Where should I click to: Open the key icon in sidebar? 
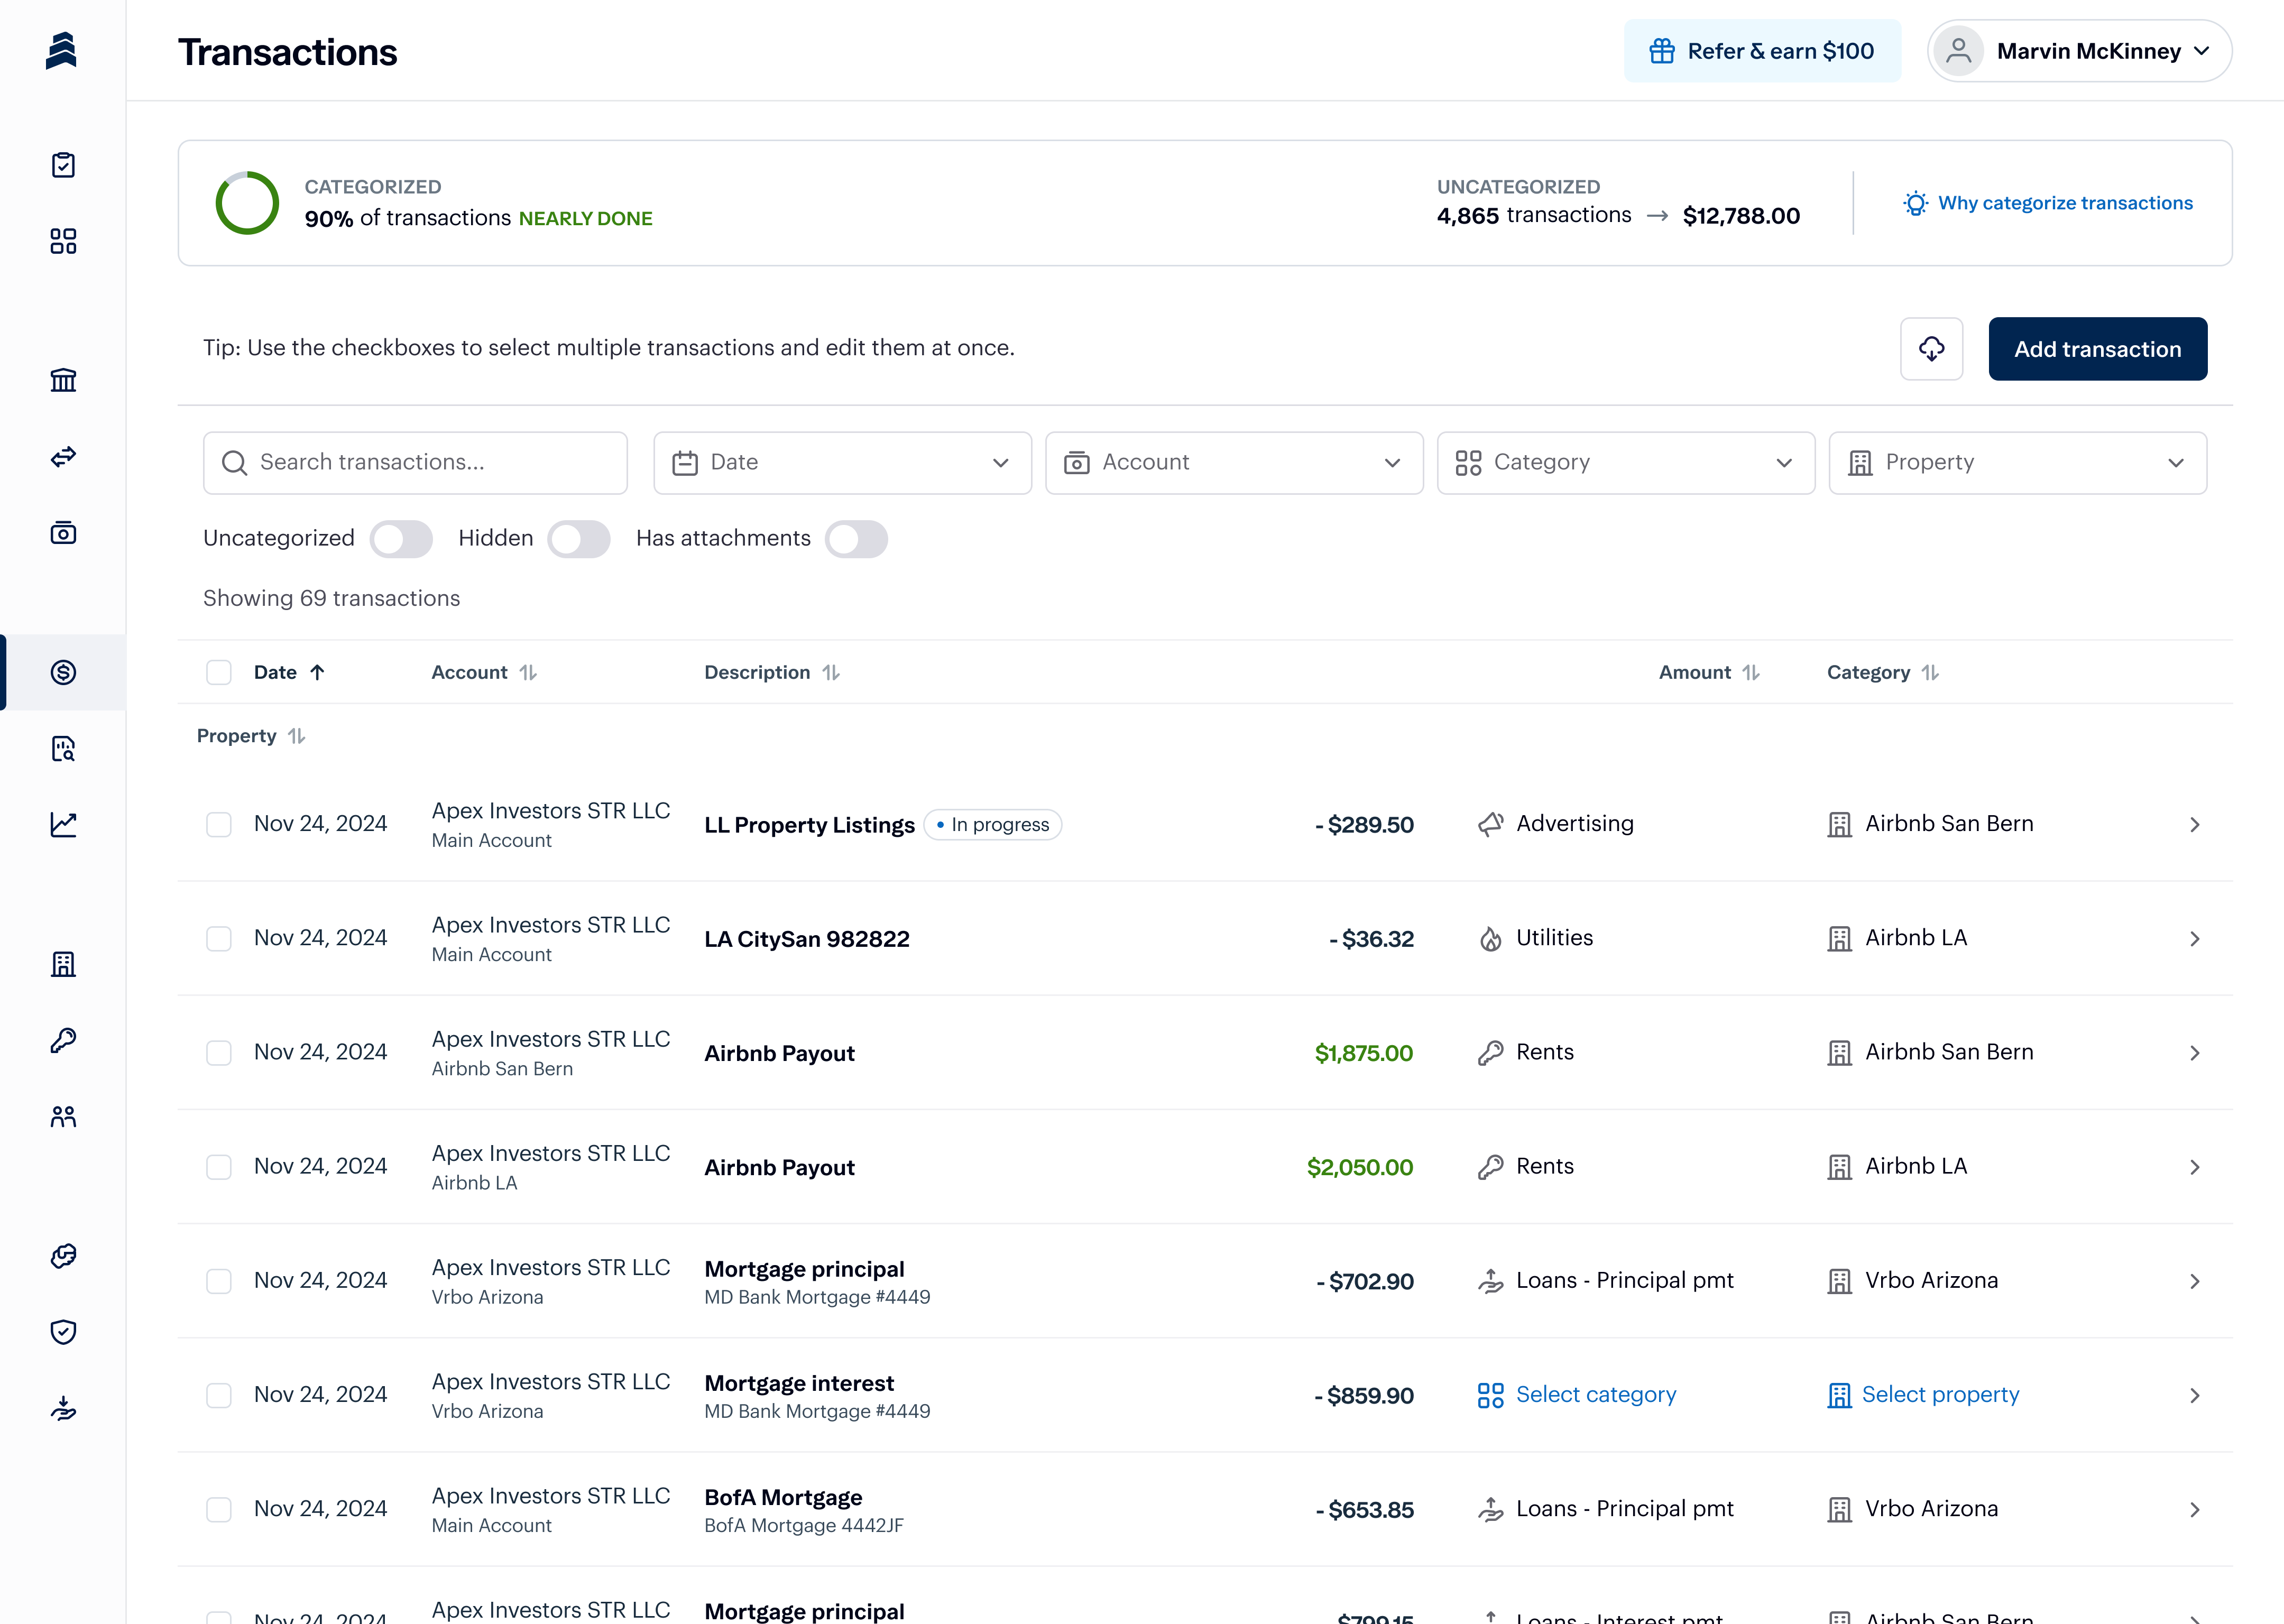click(63, 1040)
